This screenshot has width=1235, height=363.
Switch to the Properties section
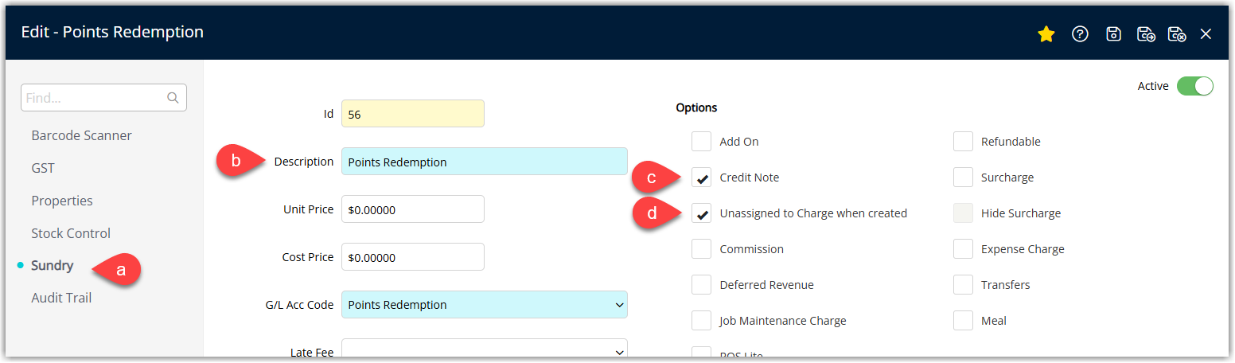[62, 201]
